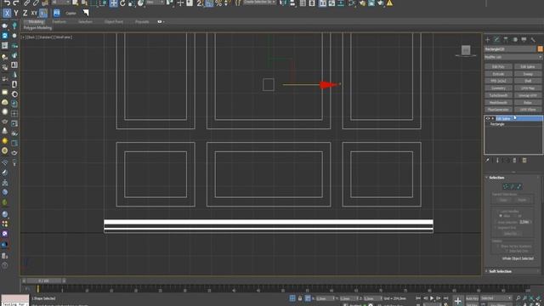This screenshot has width=544, height=306.
Task: Click the yellow warning triangle icon
Action: click(389, 3)
